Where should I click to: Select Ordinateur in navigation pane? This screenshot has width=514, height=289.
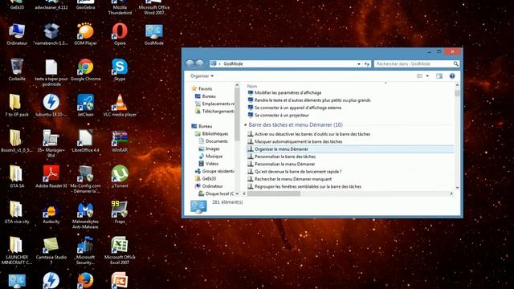point(209,186)
